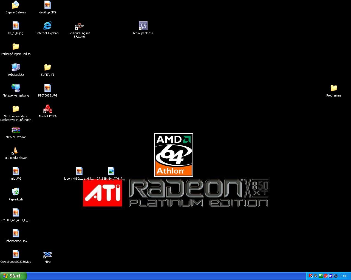This screenshot has width=351, height=280.
Task: Select the logo_rx850xtpe_H_l... image file
Action: click(79, 171)
